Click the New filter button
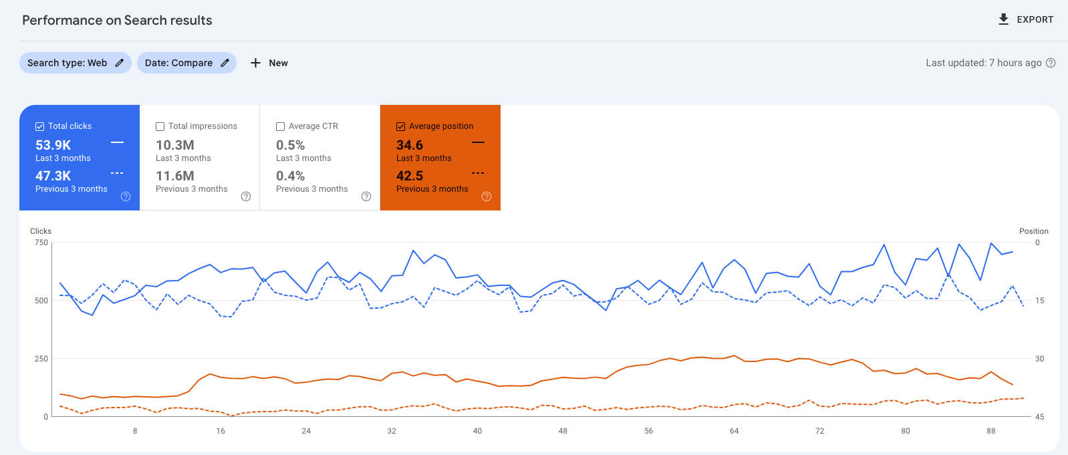 point(278,63)
